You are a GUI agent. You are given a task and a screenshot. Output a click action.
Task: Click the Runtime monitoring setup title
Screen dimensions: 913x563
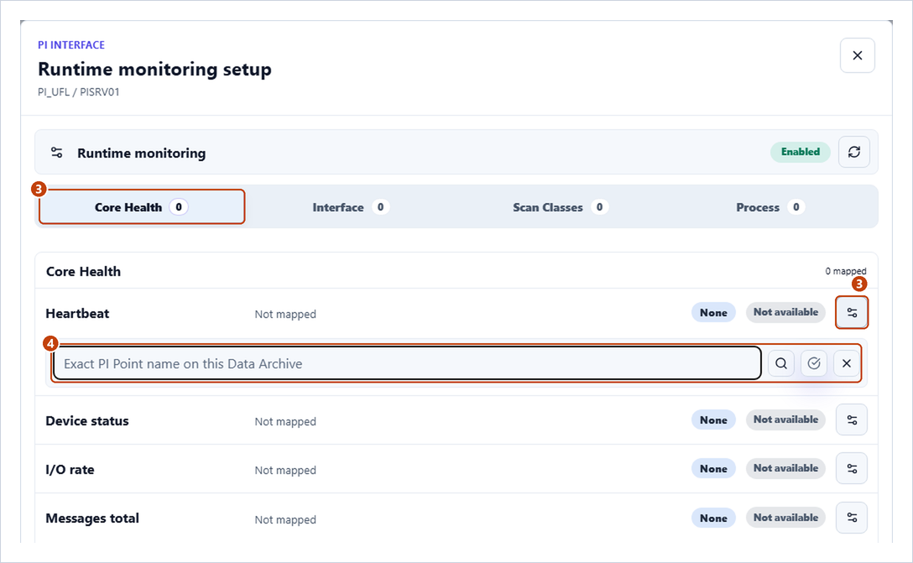(x=154, y=70)
